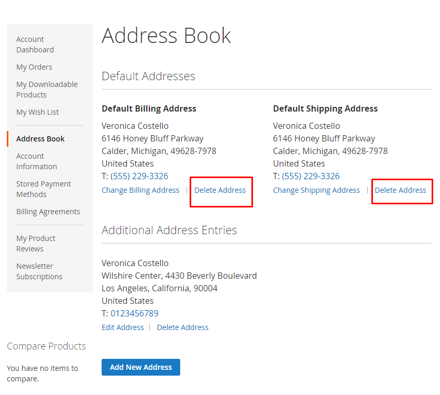Open Account Information page

click(37, 161)
